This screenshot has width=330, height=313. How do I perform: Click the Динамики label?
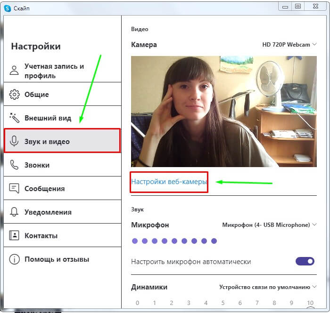click(x=149, y=287)
